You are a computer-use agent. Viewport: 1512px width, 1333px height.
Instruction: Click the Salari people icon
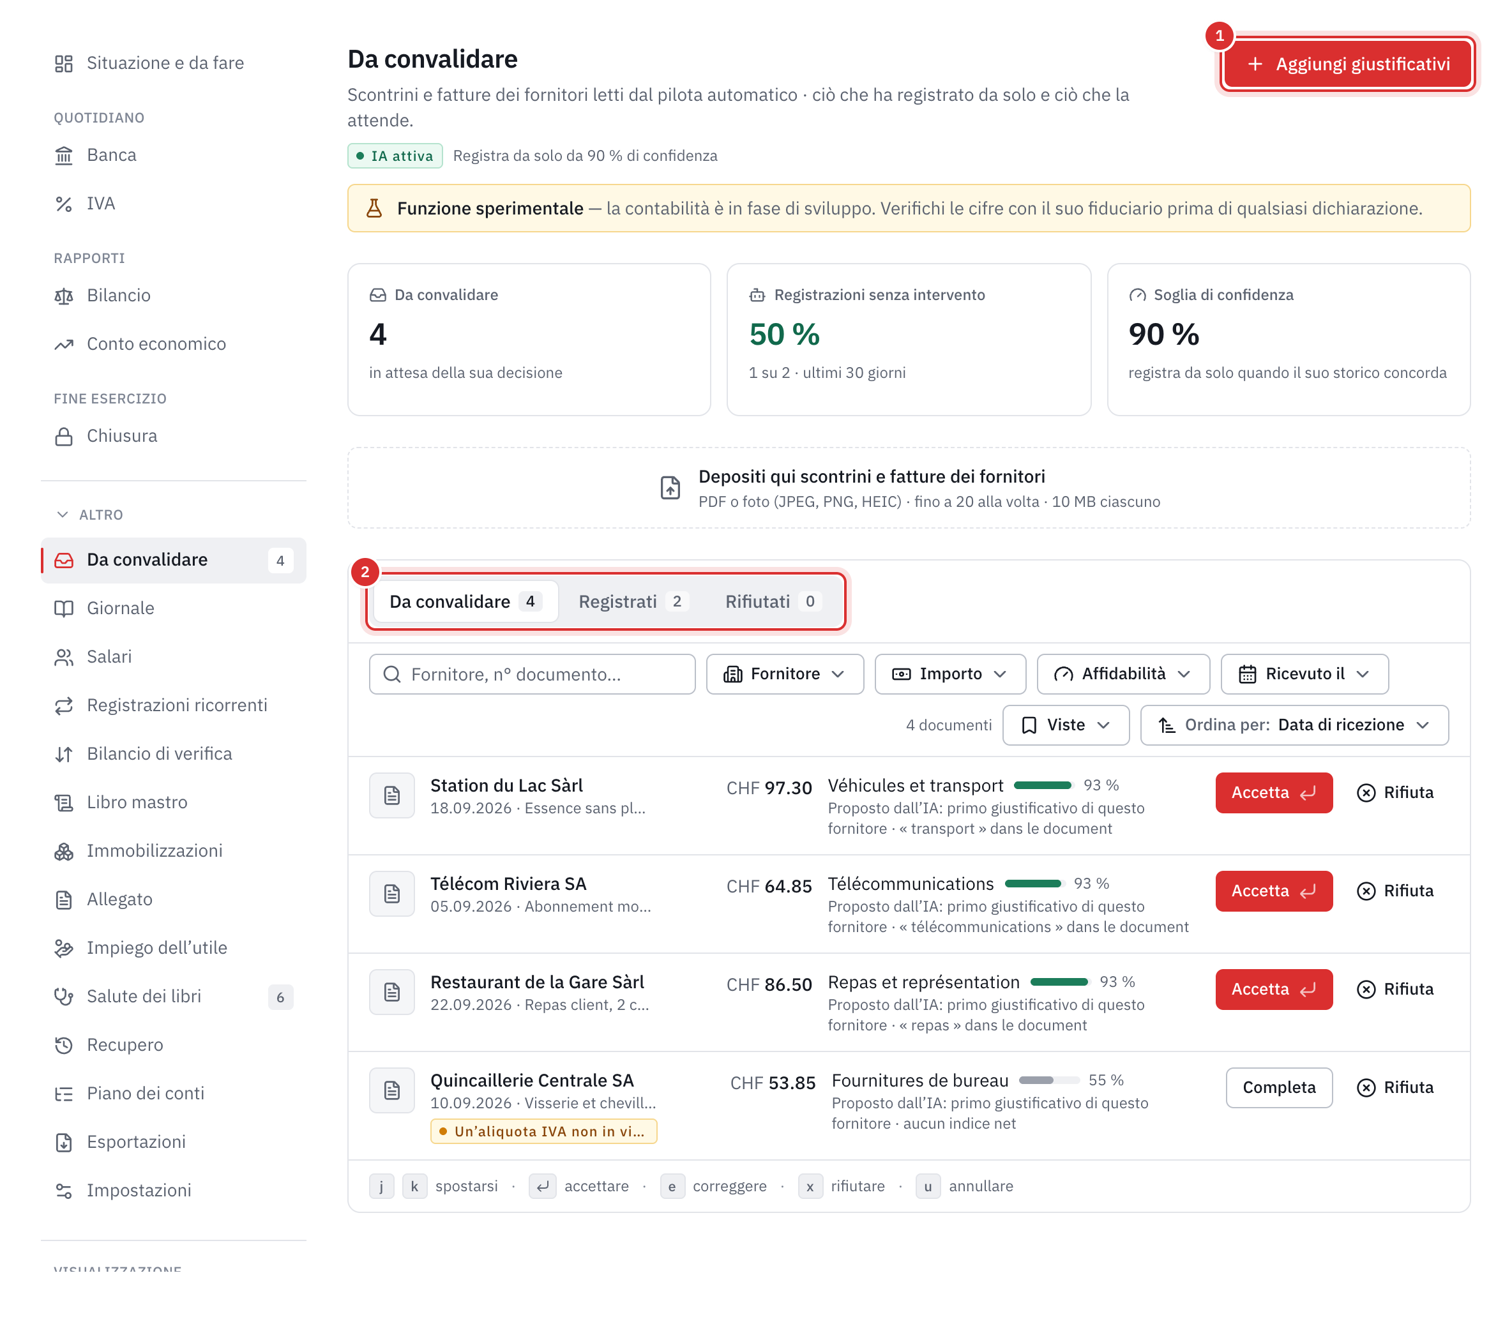coord(64,658)
